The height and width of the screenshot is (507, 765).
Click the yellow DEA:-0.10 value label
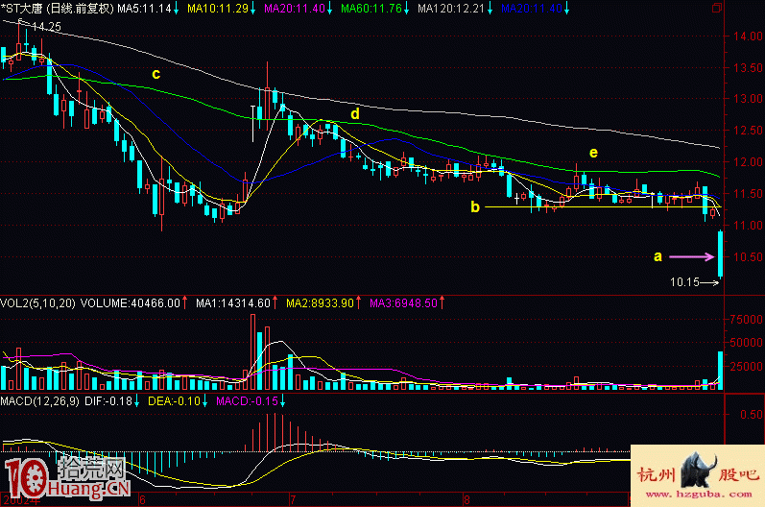[x=174, y=401]
